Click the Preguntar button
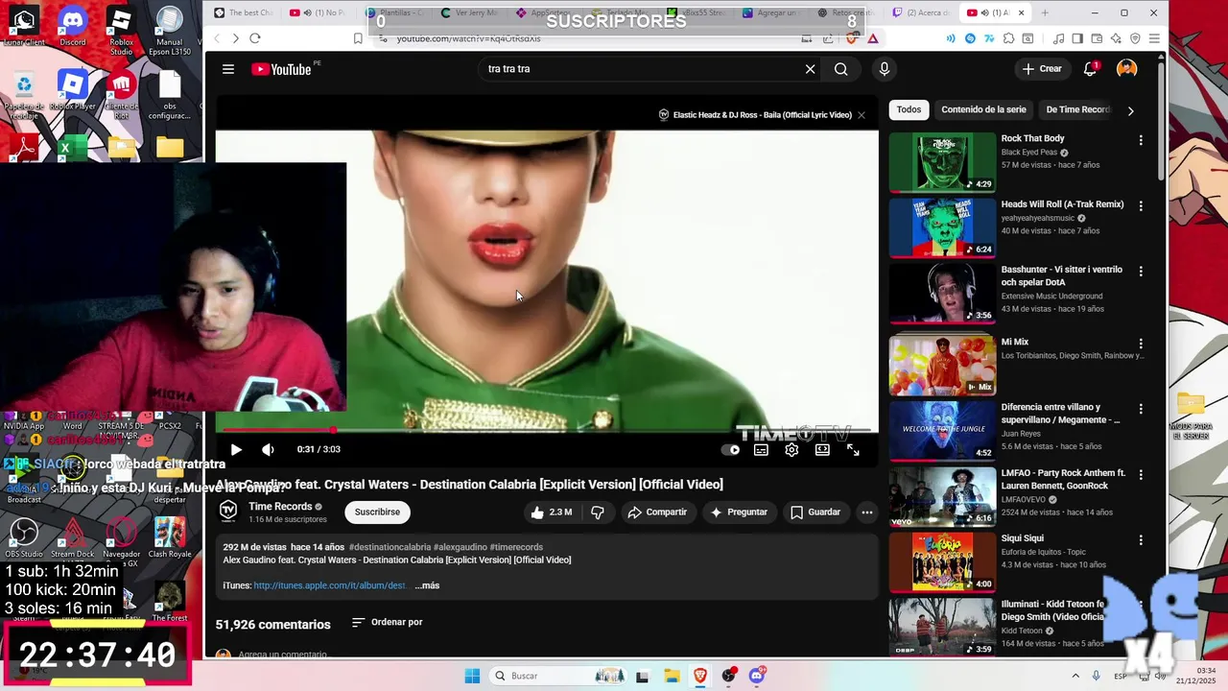This screenshot has width=1228, height=691. (739, 512)
